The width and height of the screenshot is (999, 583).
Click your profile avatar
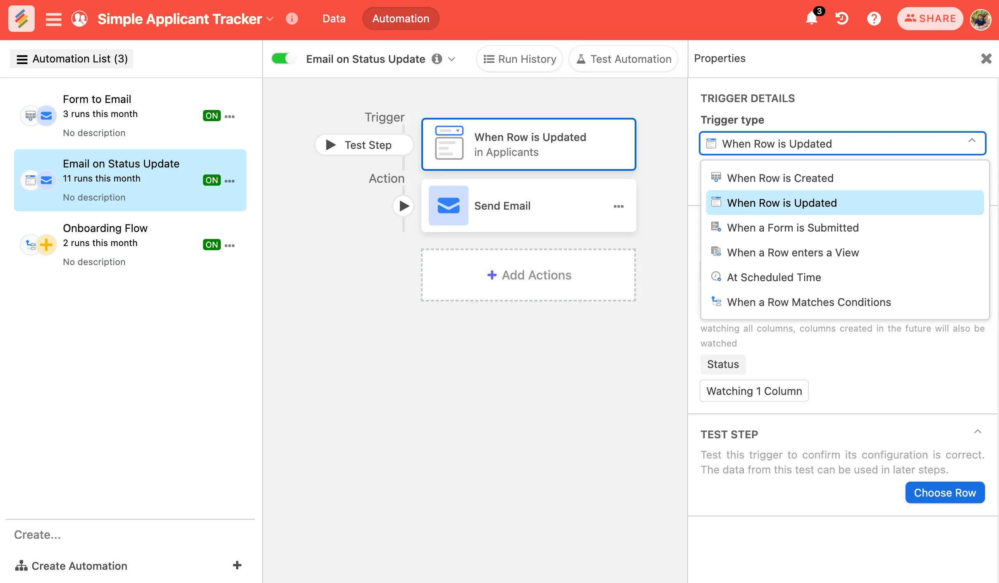(981, 19)
